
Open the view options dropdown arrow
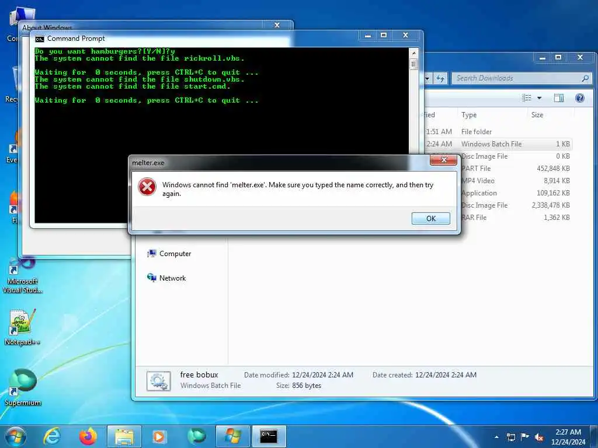click(539, 98)
